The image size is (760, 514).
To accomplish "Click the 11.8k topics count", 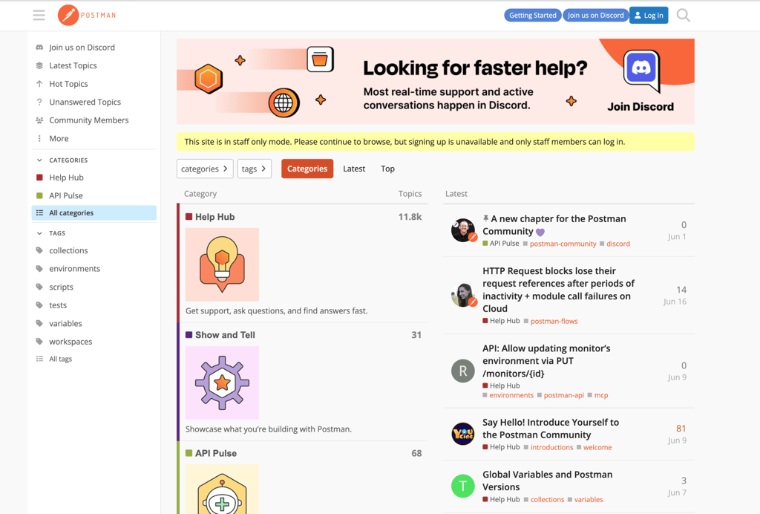I will point(410,217).
